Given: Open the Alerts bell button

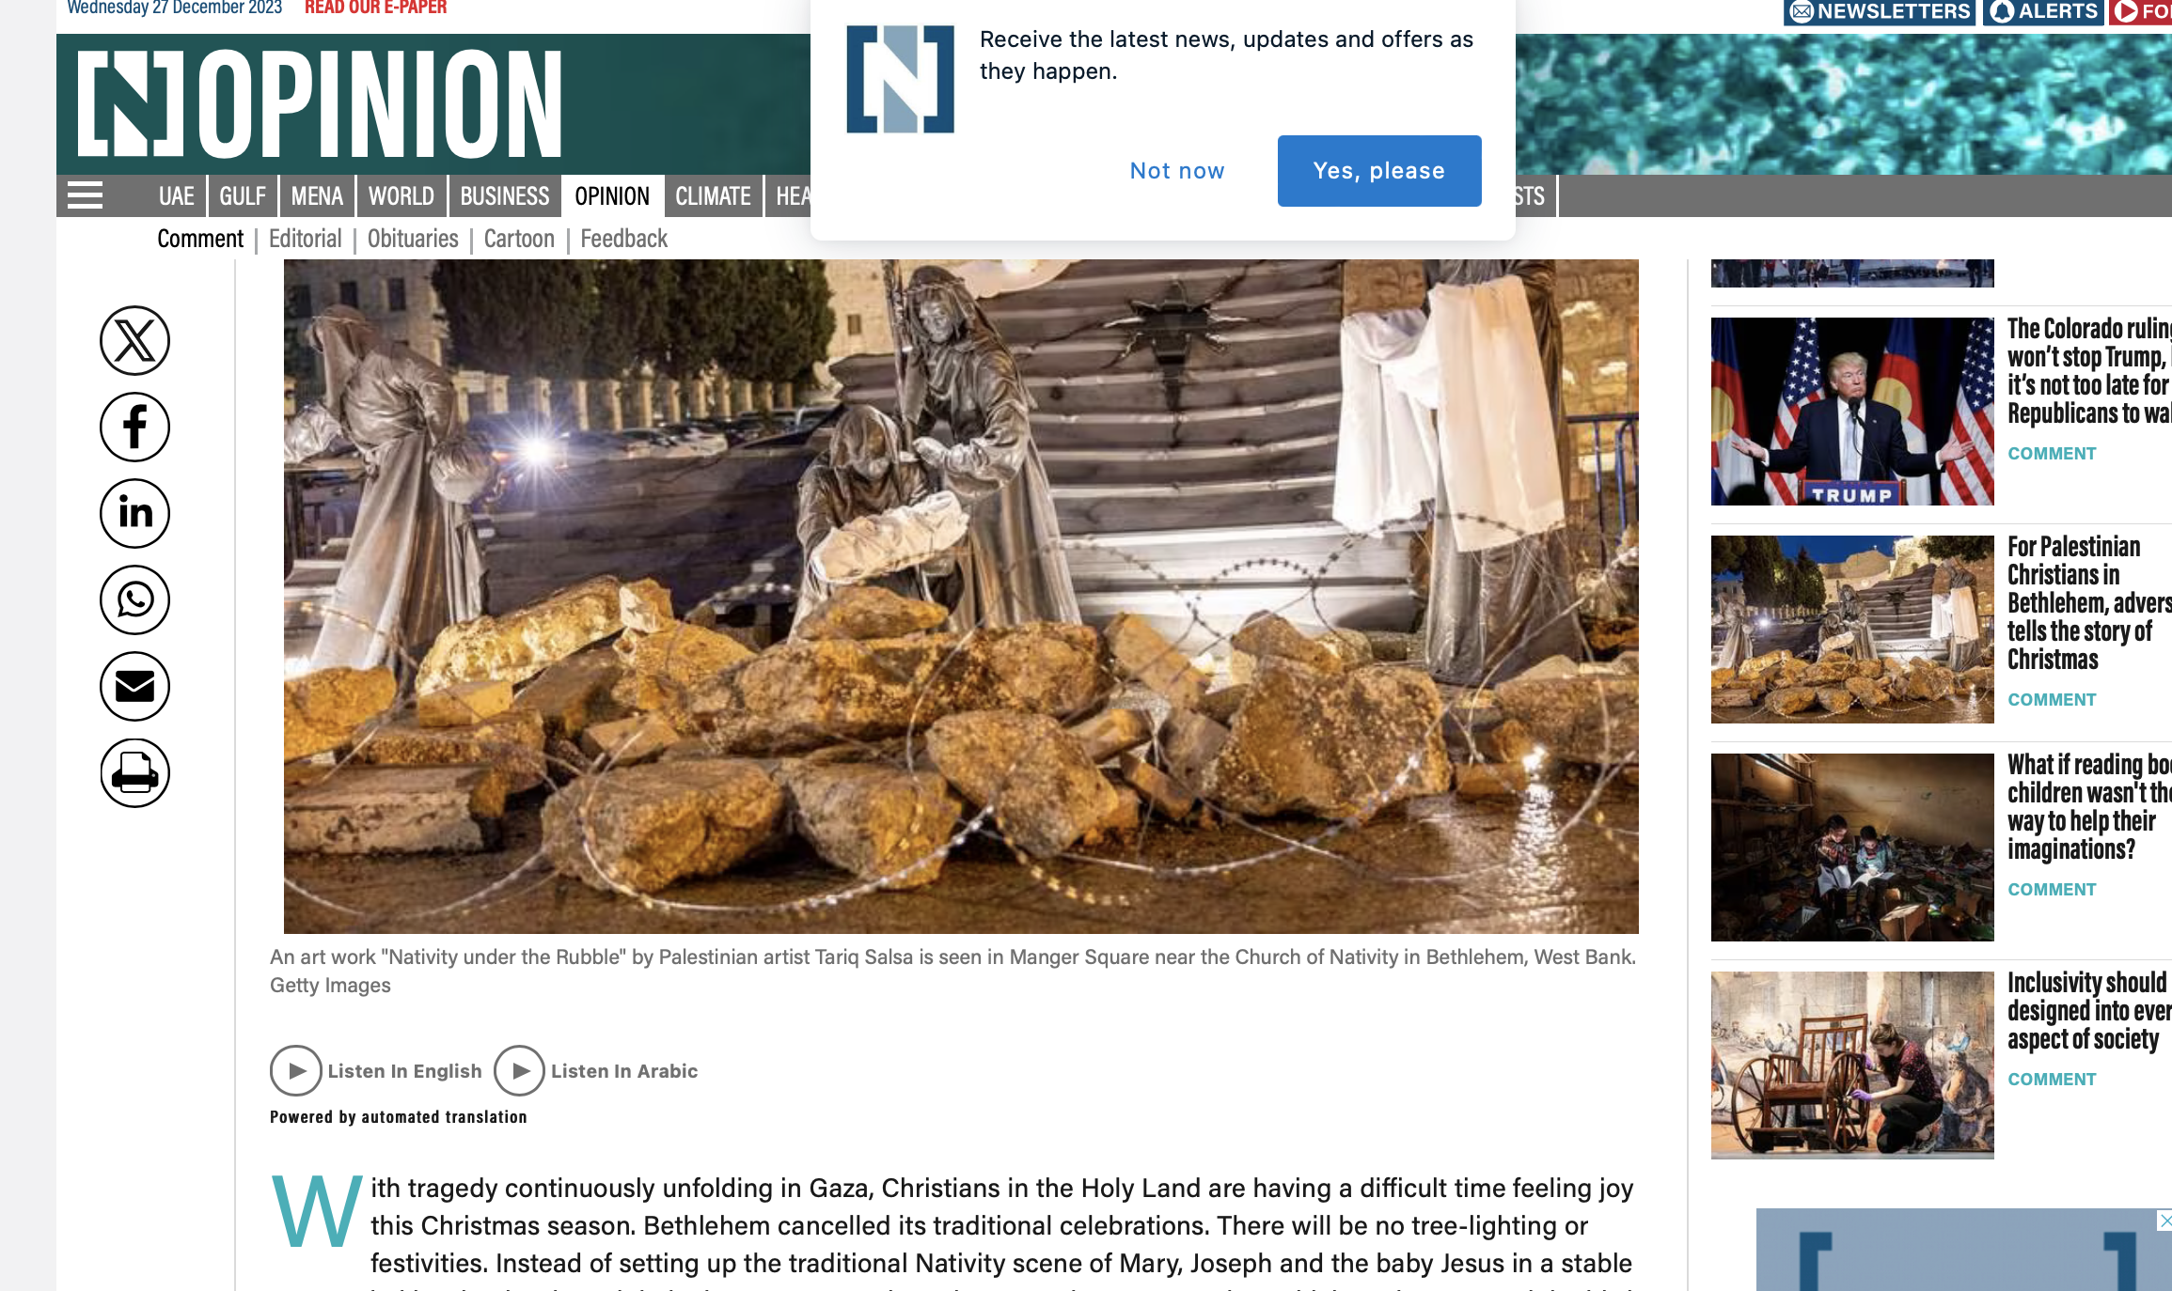Looking at the screenshot, I should click(2043, 11).
